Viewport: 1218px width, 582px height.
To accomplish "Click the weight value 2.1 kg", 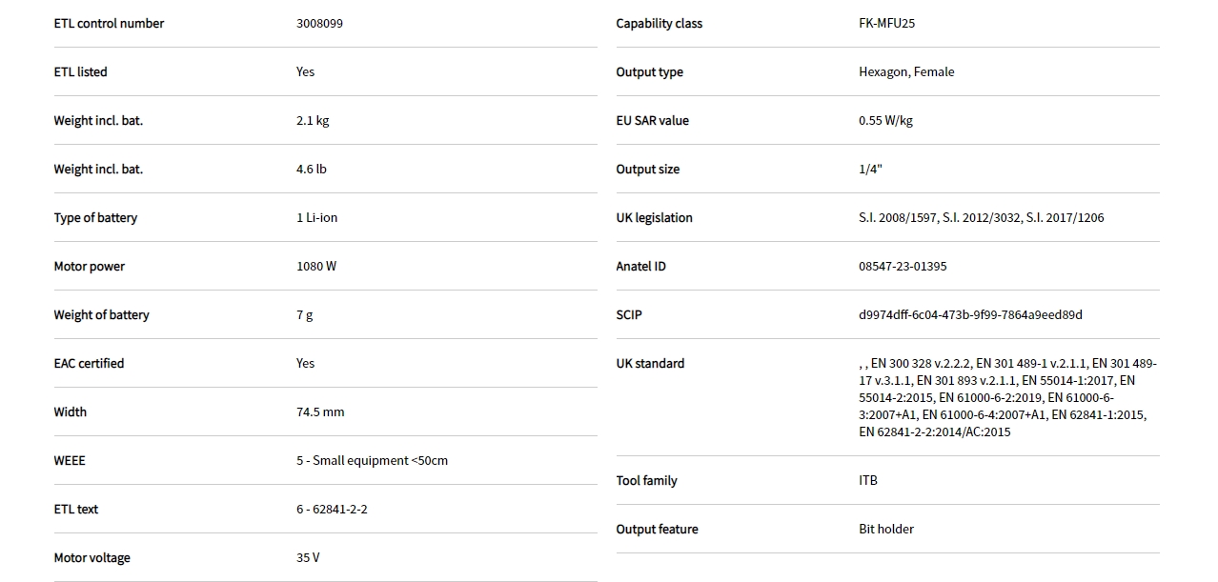I will tap(313, 121).
